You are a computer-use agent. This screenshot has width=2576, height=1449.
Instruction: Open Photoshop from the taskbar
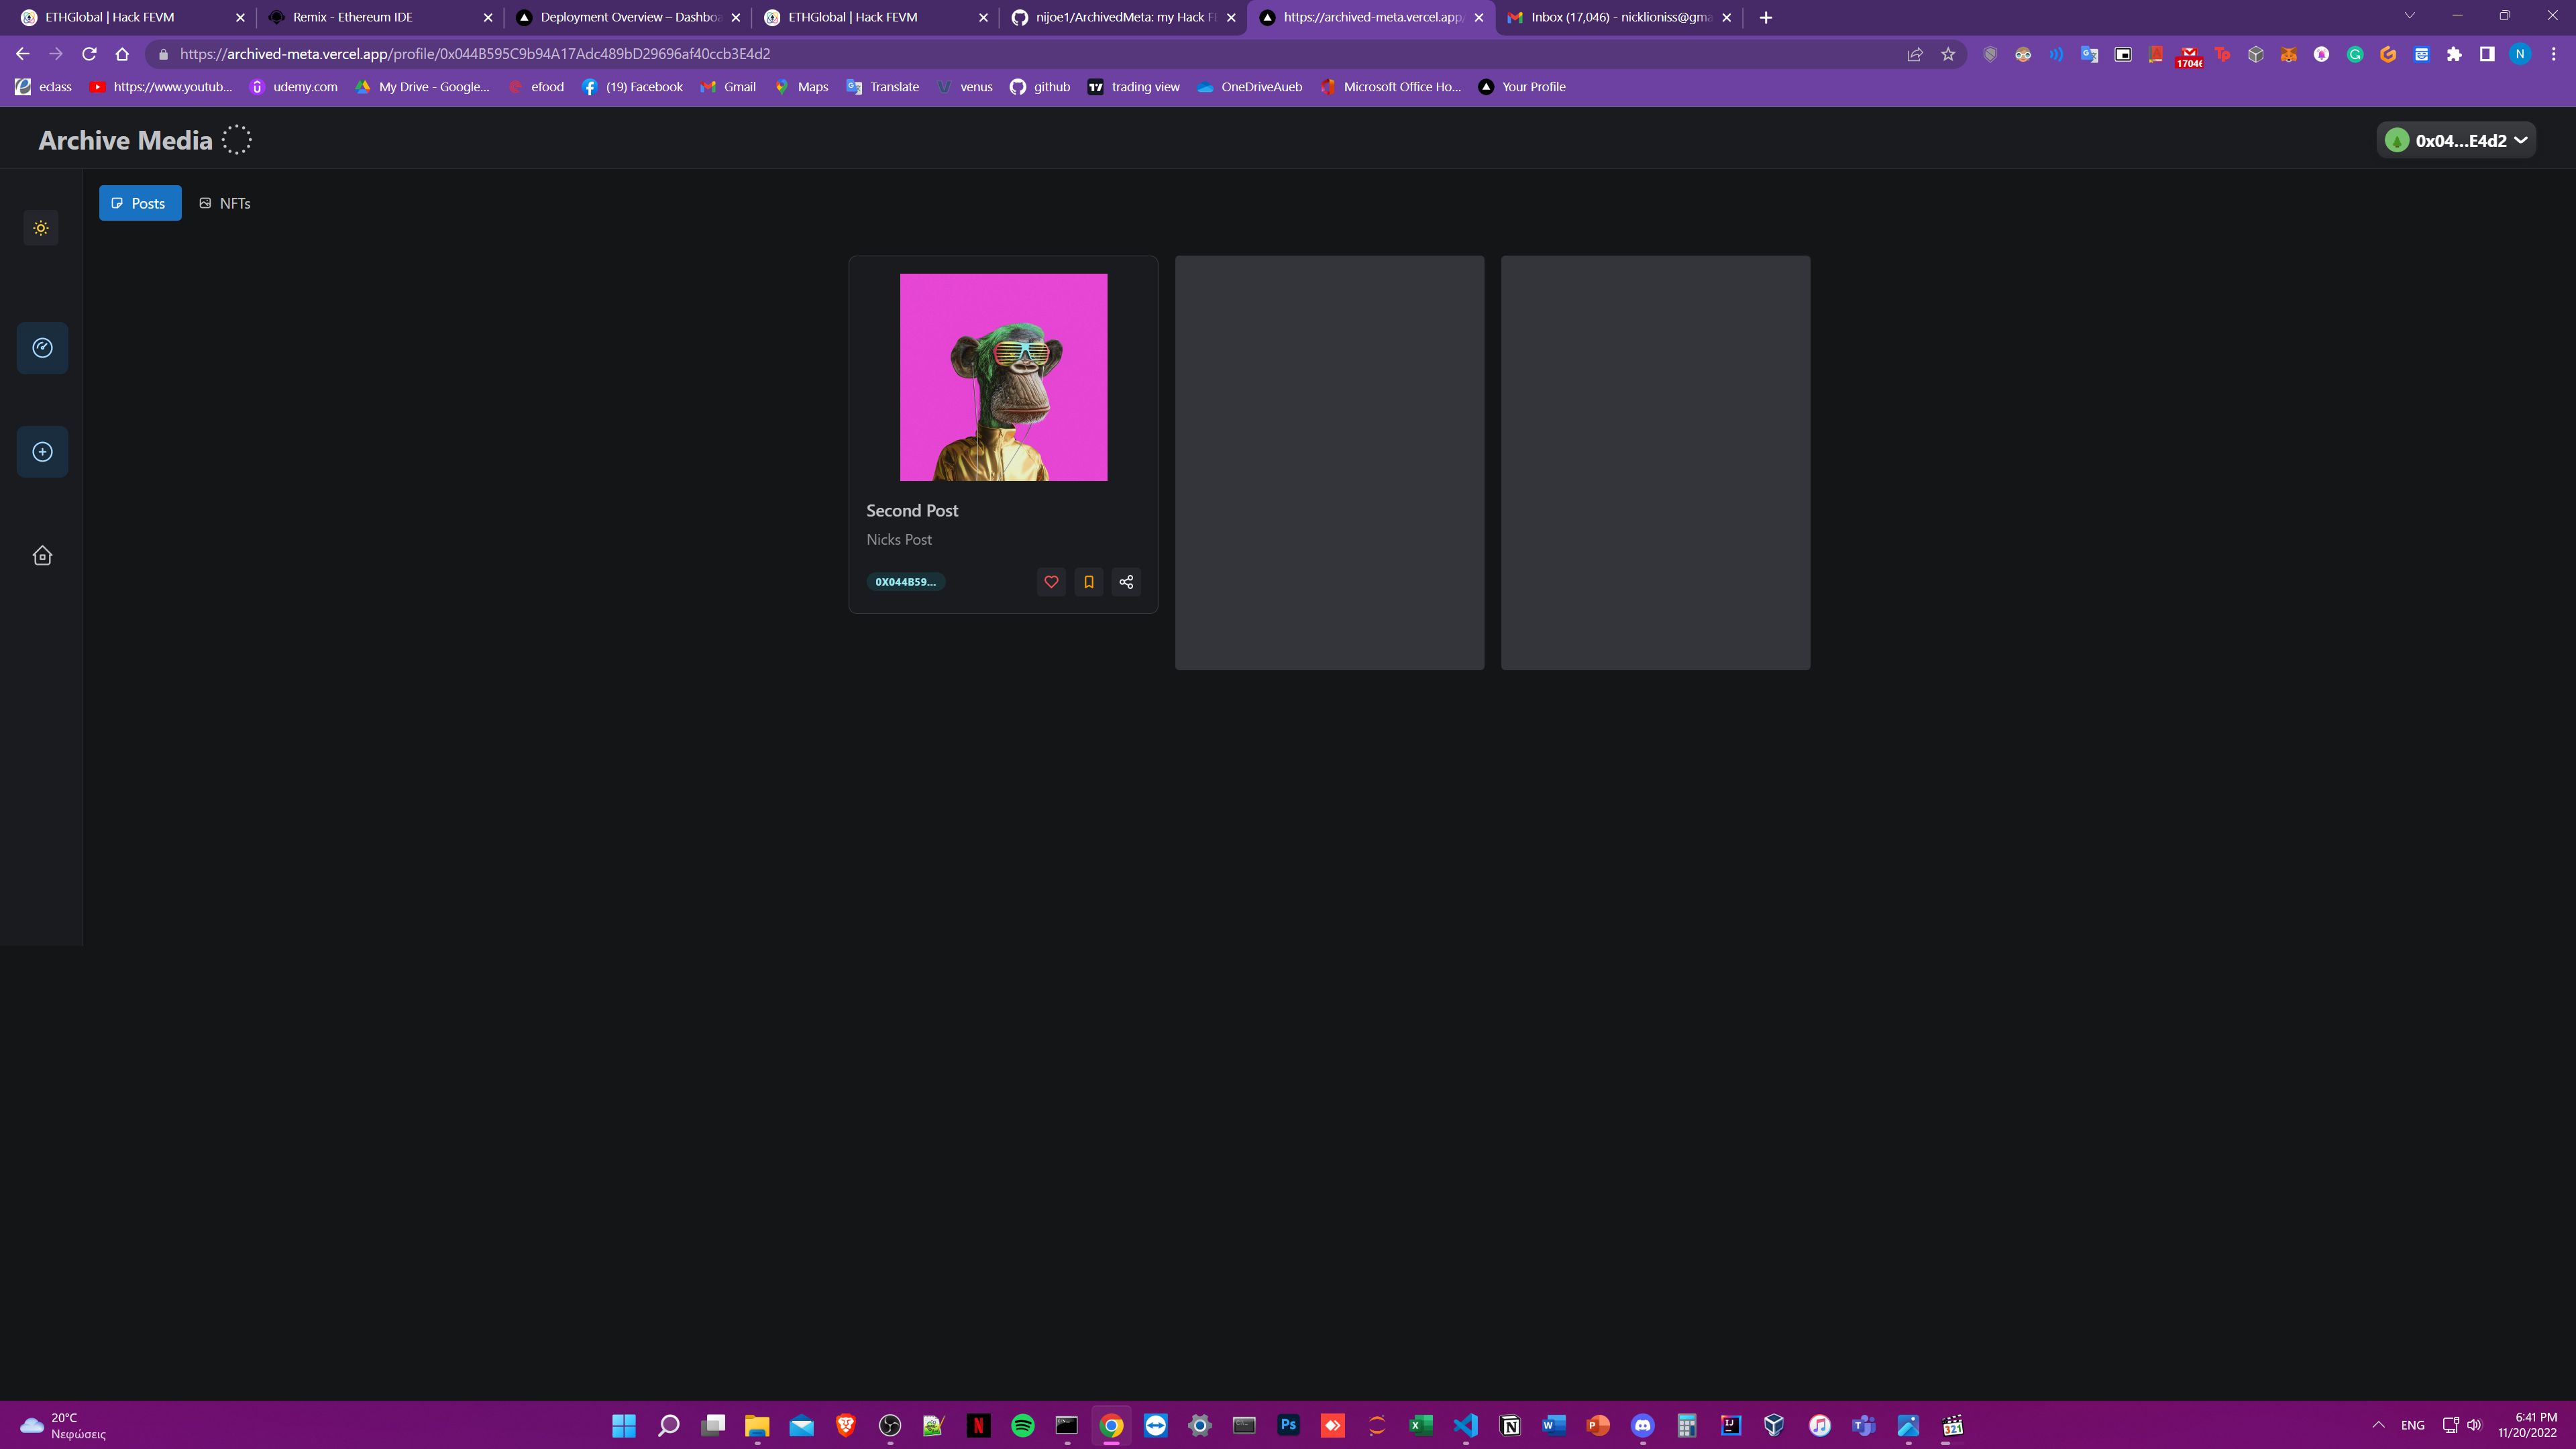[1288, 1425]
